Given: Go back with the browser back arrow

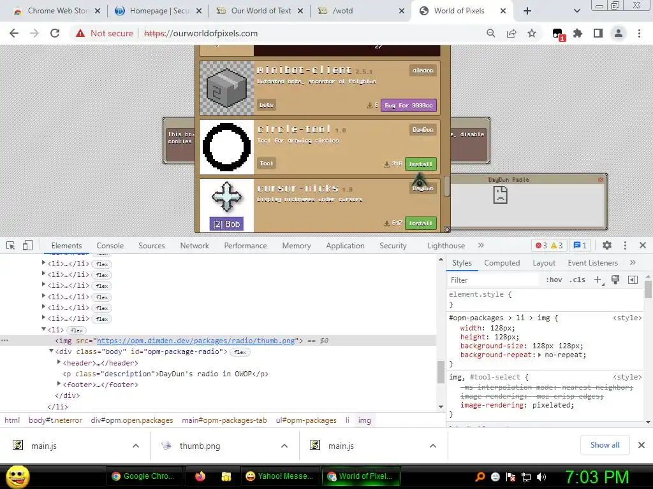Looking at the screenshot, I should coord(14,33).
